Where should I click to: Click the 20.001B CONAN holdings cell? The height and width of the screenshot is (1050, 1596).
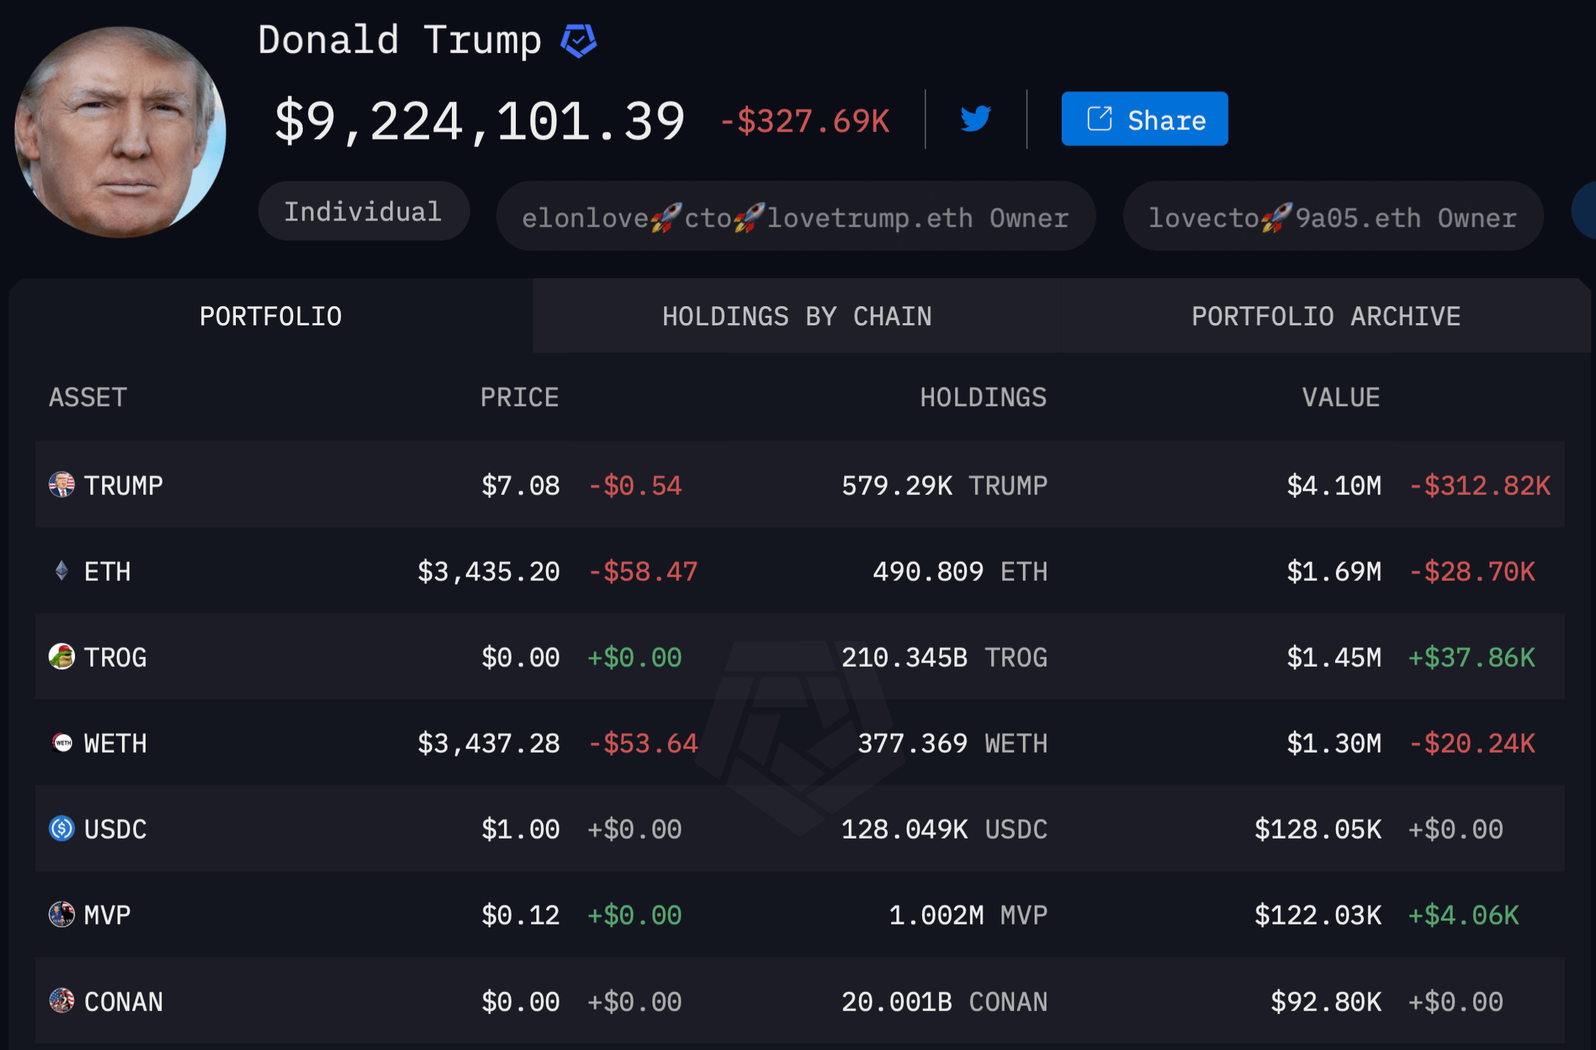[944, 1002]
